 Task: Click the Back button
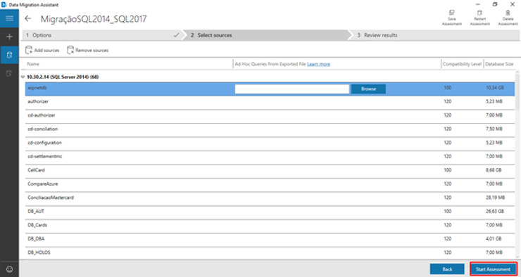pyautogui.click(x=447, y=269)
